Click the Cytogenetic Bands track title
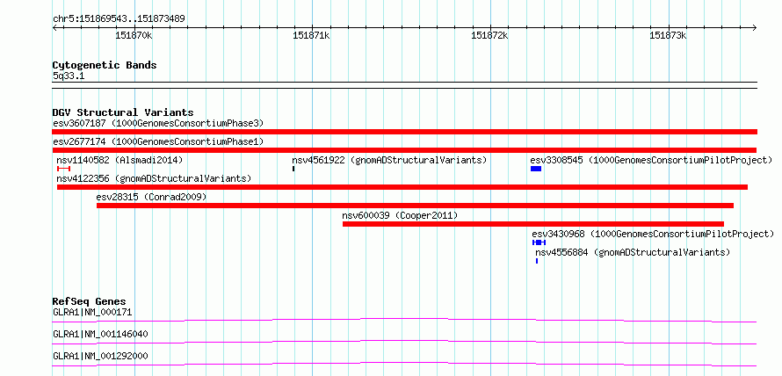Viewport: 782px width, 376px height. (105, 65)
